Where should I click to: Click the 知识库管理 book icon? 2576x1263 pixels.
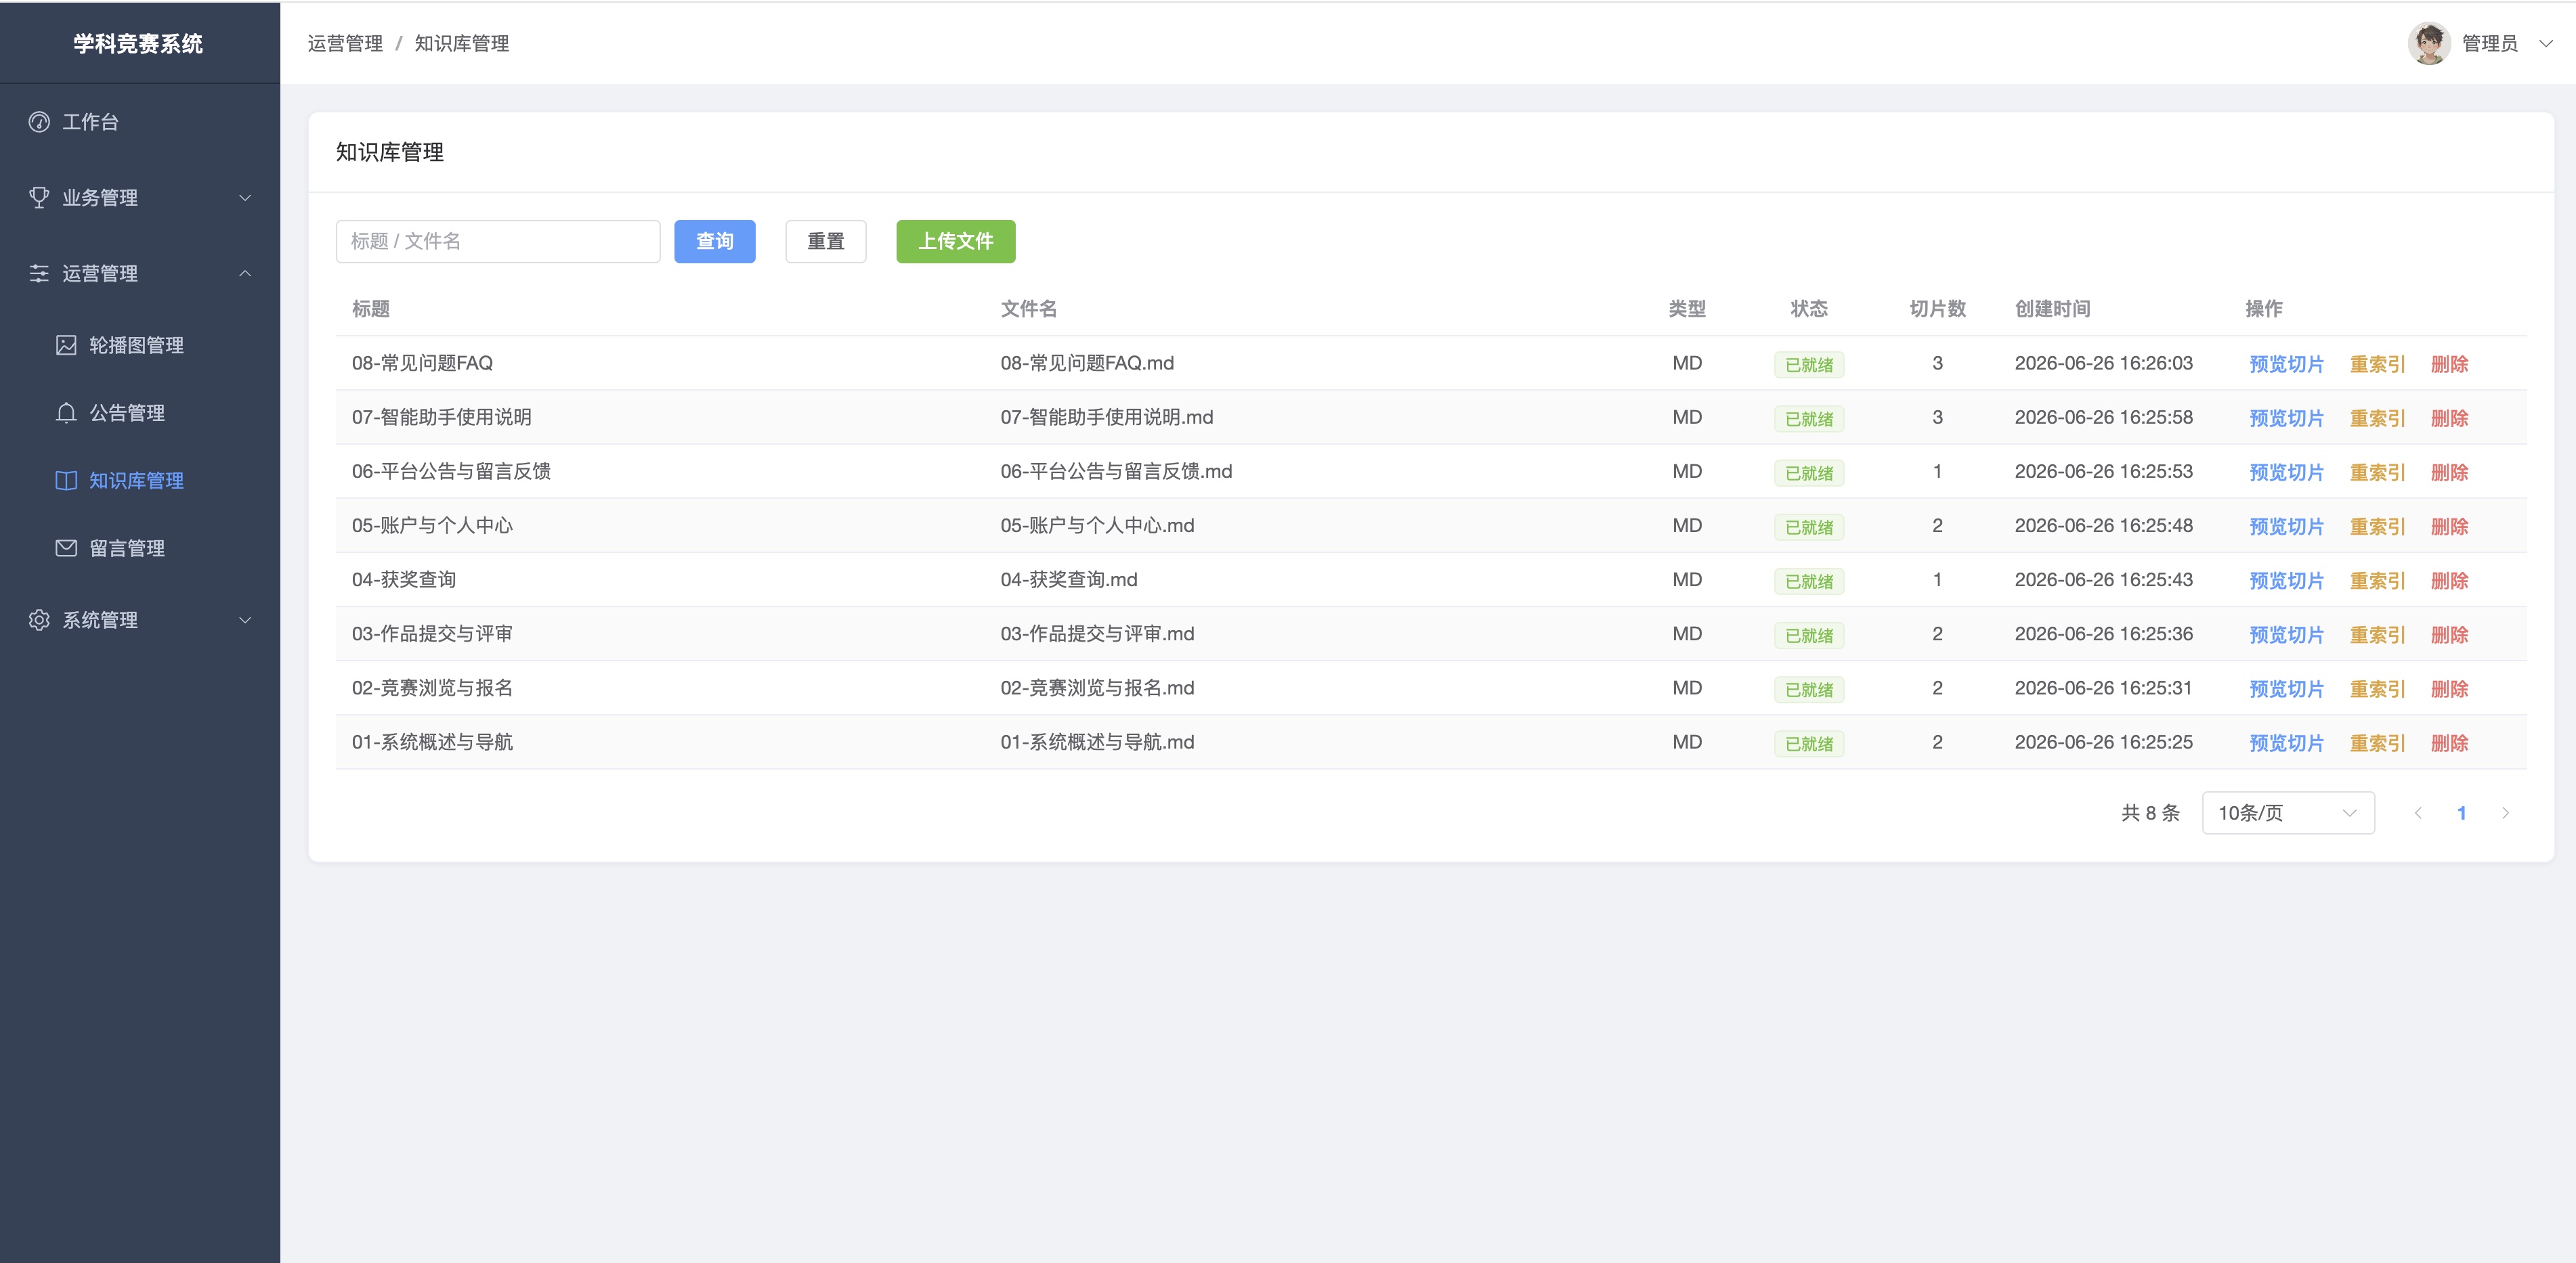tap(66, 481)
